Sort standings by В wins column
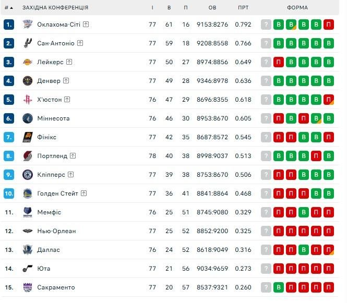Screen dimensions: 347x303 point(169,8)
